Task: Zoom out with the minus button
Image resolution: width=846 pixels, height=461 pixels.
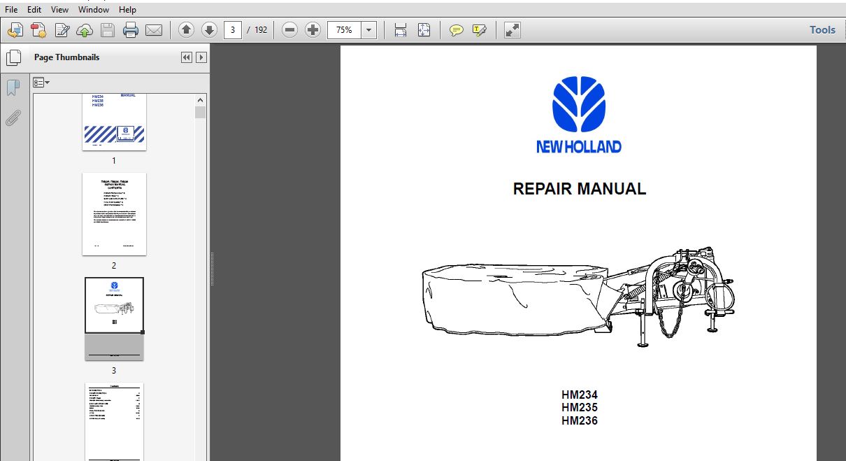Action: click(290, 30)
